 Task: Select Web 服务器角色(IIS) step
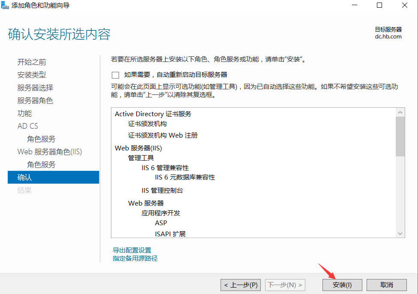(50, 152)
